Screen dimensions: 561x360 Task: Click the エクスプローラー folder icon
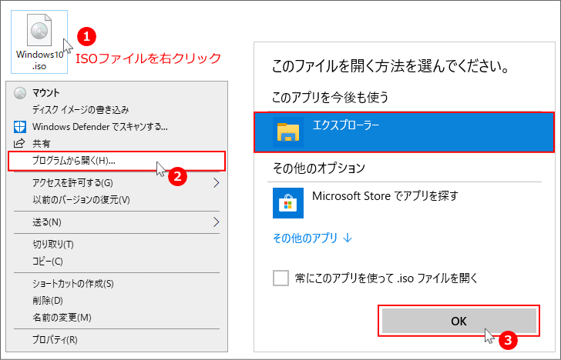[x=288, y=132]
